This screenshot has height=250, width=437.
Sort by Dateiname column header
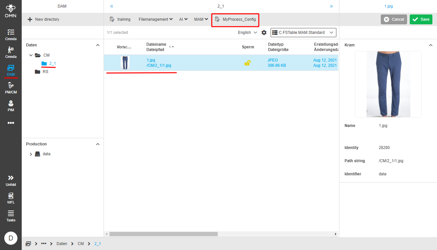(x=156, y=45)
